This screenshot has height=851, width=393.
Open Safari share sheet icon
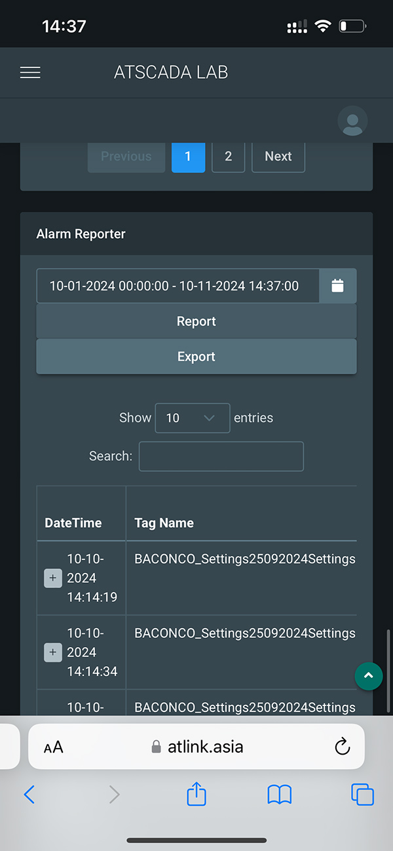tap(196, 795)
